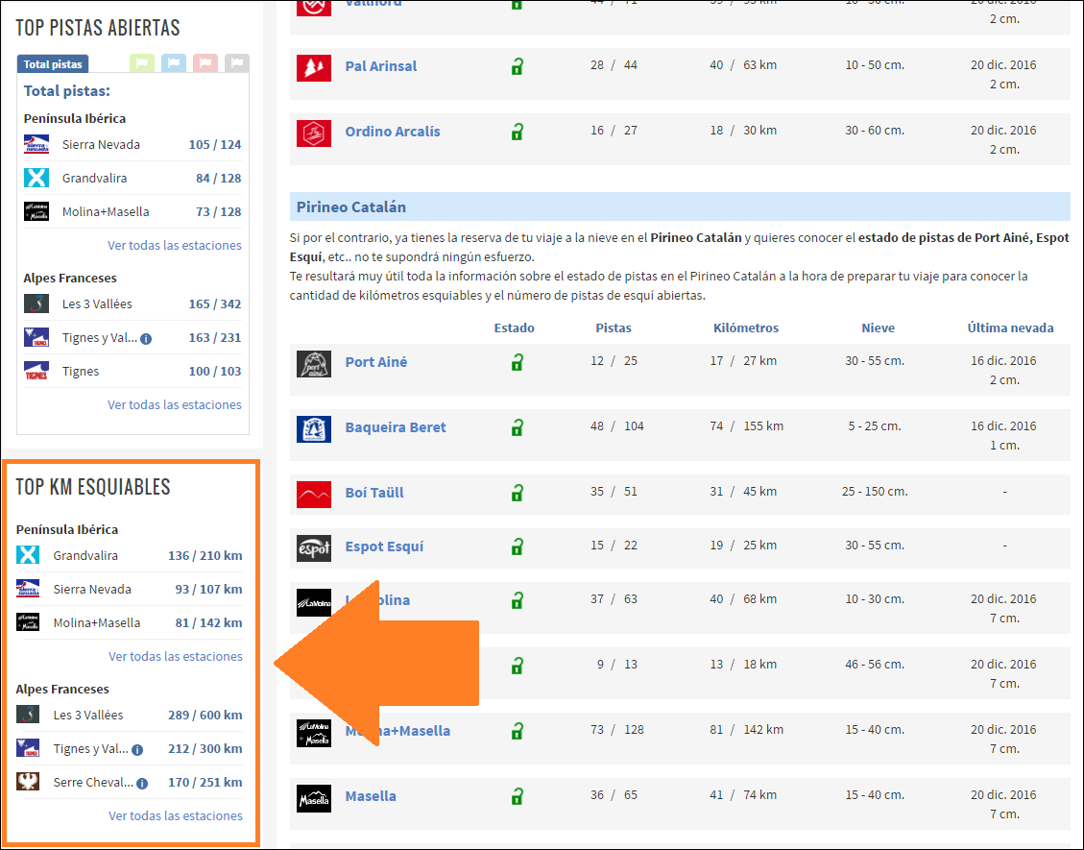Switch to the blue flag tab
The height and width of the screenshot is (850, 1084).
[174, 63]
